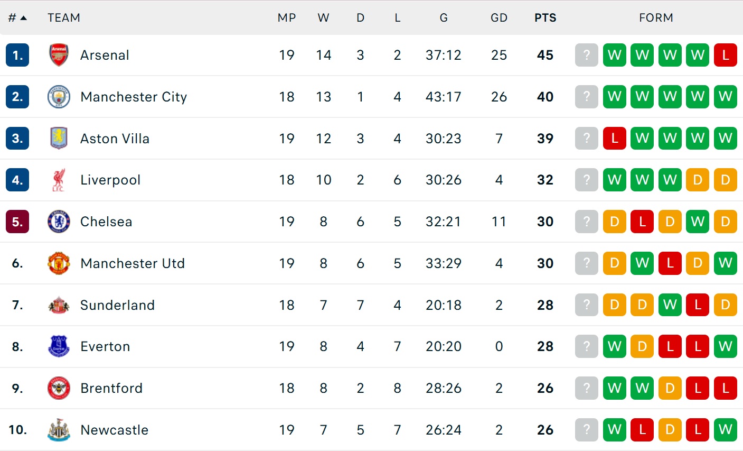Open the Arsenal team name link

(x=105, y=55)
